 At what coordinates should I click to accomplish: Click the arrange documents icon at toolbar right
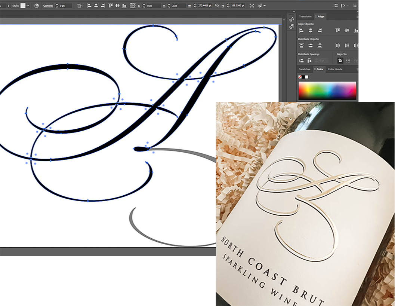coord(336,6)
